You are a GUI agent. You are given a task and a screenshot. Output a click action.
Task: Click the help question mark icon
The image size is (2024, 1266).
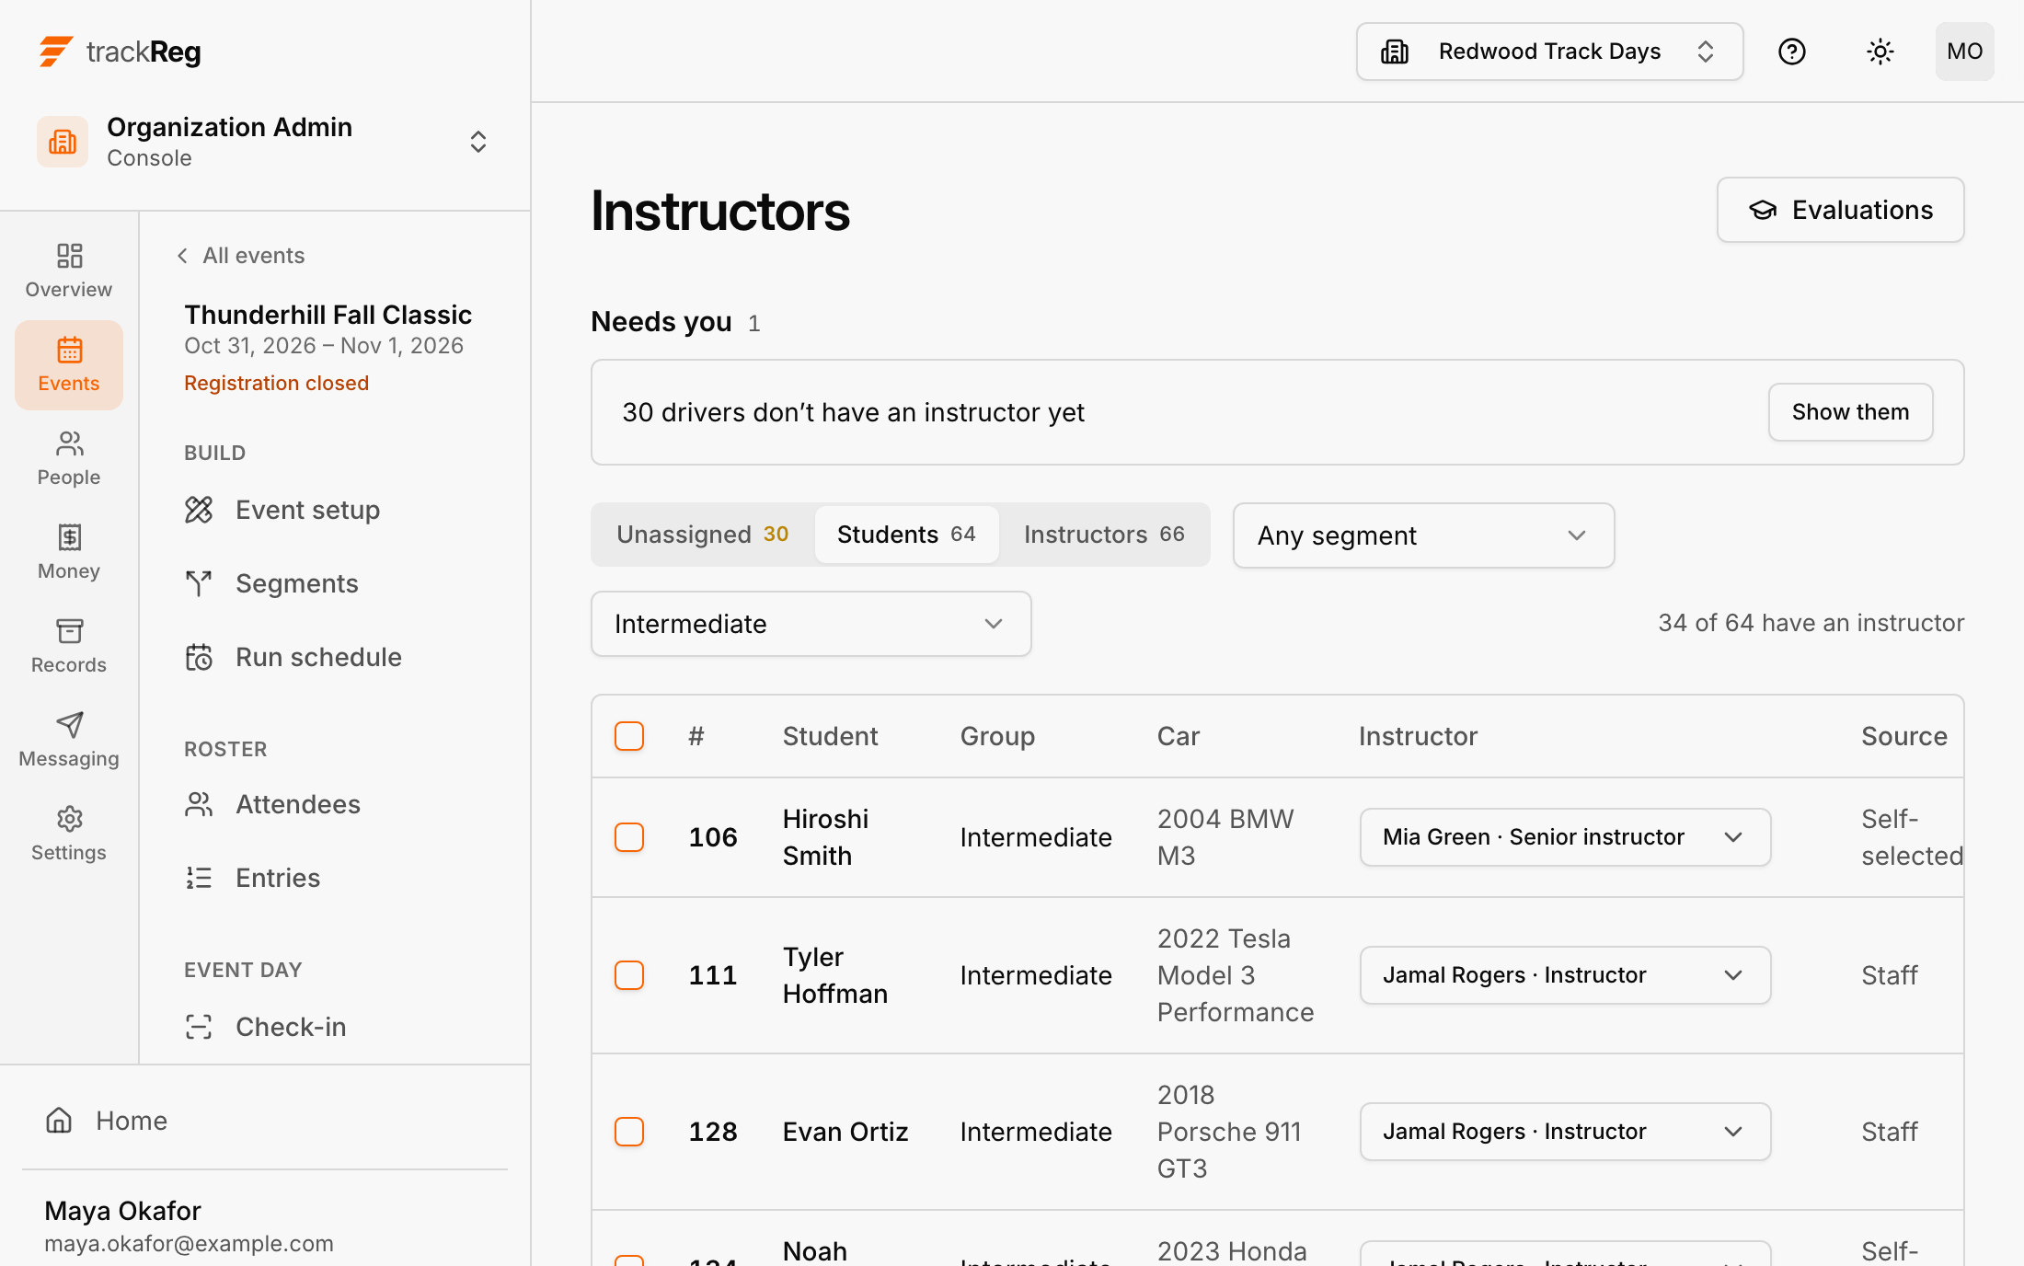pos(1791,52)
